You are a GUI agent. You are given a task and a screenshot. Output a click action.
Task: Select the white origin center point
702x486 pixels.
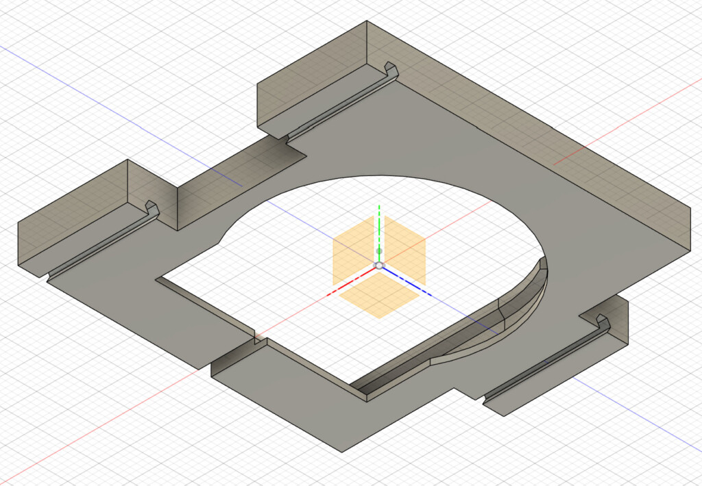click(379, 266)
